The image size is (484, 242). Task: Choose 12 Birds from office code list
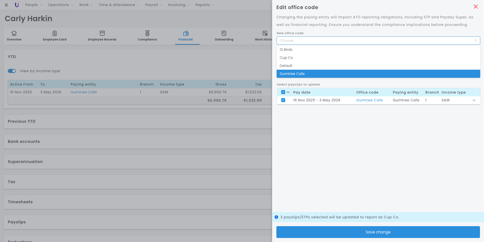coord(378,50)
